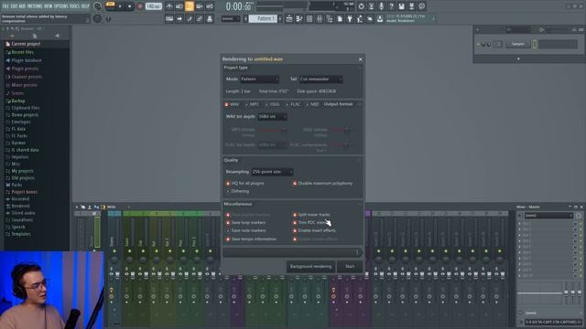The width and height of the screenshot is (586, 329).
Task: Open the Playlist view icon
Action: (x=289, y=18)
